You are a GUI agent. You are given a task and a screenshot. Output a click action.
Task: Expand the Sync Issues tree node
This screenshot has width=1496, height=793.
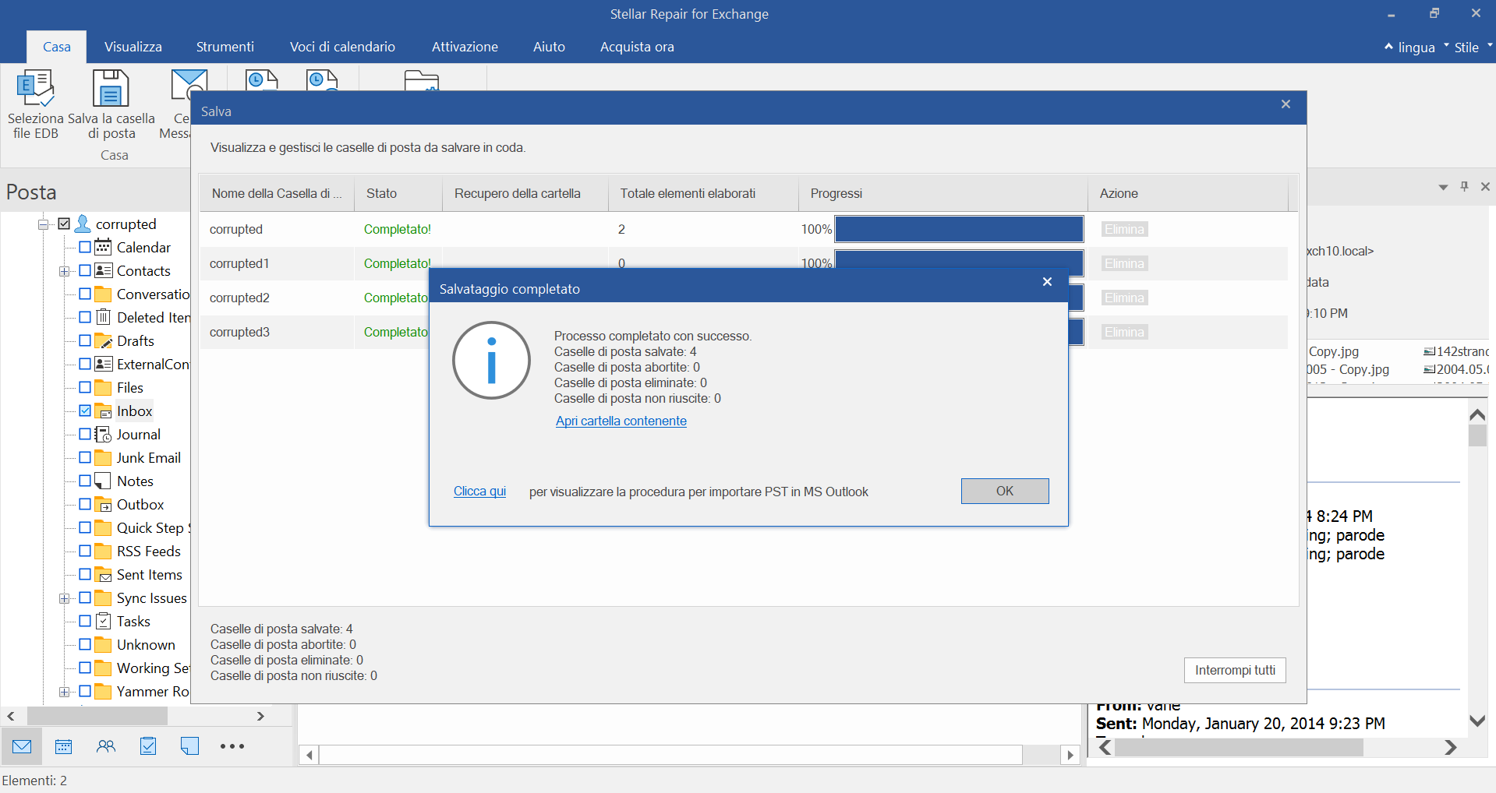(x=64, y=598)
